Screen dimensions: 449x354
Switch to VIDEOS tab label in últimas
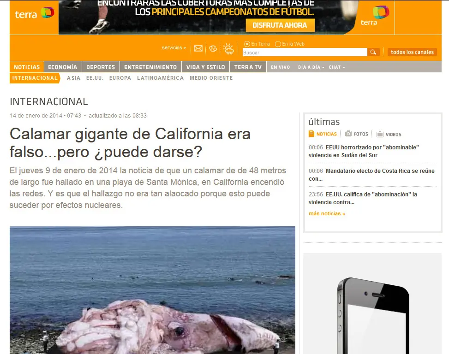click(393, 135)
